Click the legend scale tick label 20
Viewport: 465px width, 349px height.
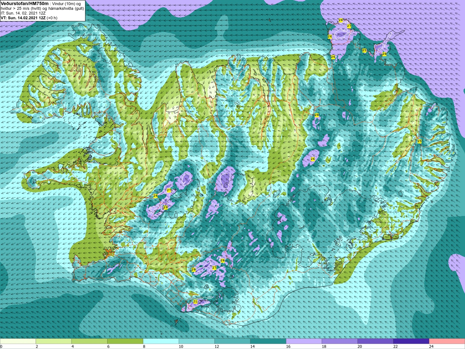click(x=360, y=346)
